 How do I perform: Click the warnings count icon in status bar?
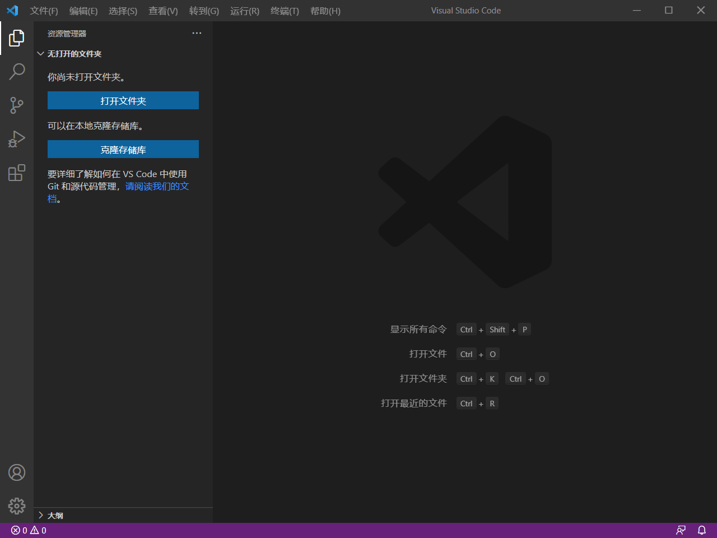(x=38, y=530)
